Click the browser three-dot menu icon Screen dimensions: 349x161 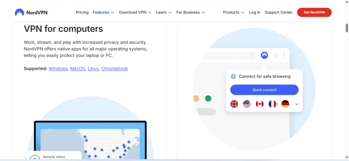284,55
